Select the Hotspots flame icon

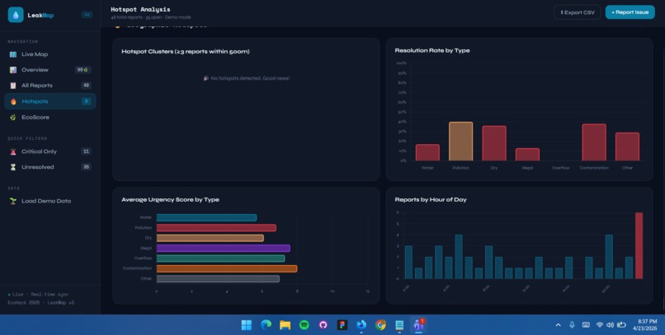click(x=13, y=101)
